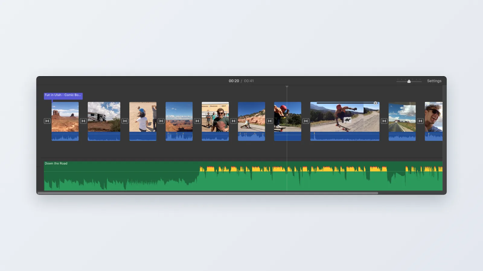The image size is (483, 271).
Task: Click audio waveform beneath the highway clip
Action: pyautogui.click(x=402, y=136)
